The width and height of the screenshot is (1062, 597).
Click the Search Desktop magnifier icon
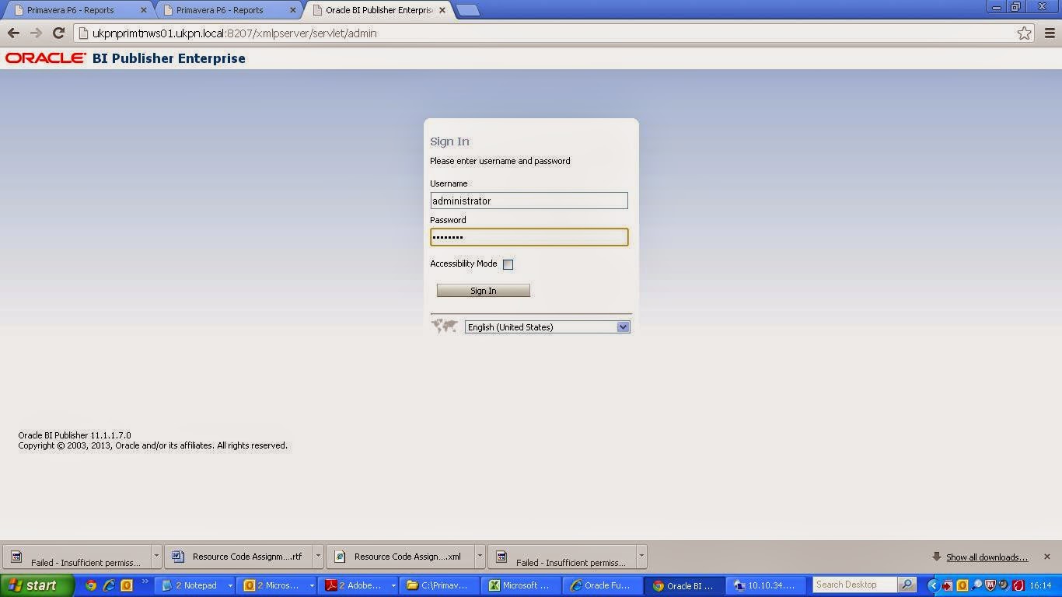coord(907,585)
